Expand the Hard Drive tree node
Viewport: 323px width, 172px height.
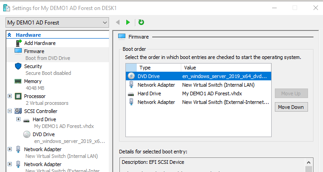coord(18,119)
